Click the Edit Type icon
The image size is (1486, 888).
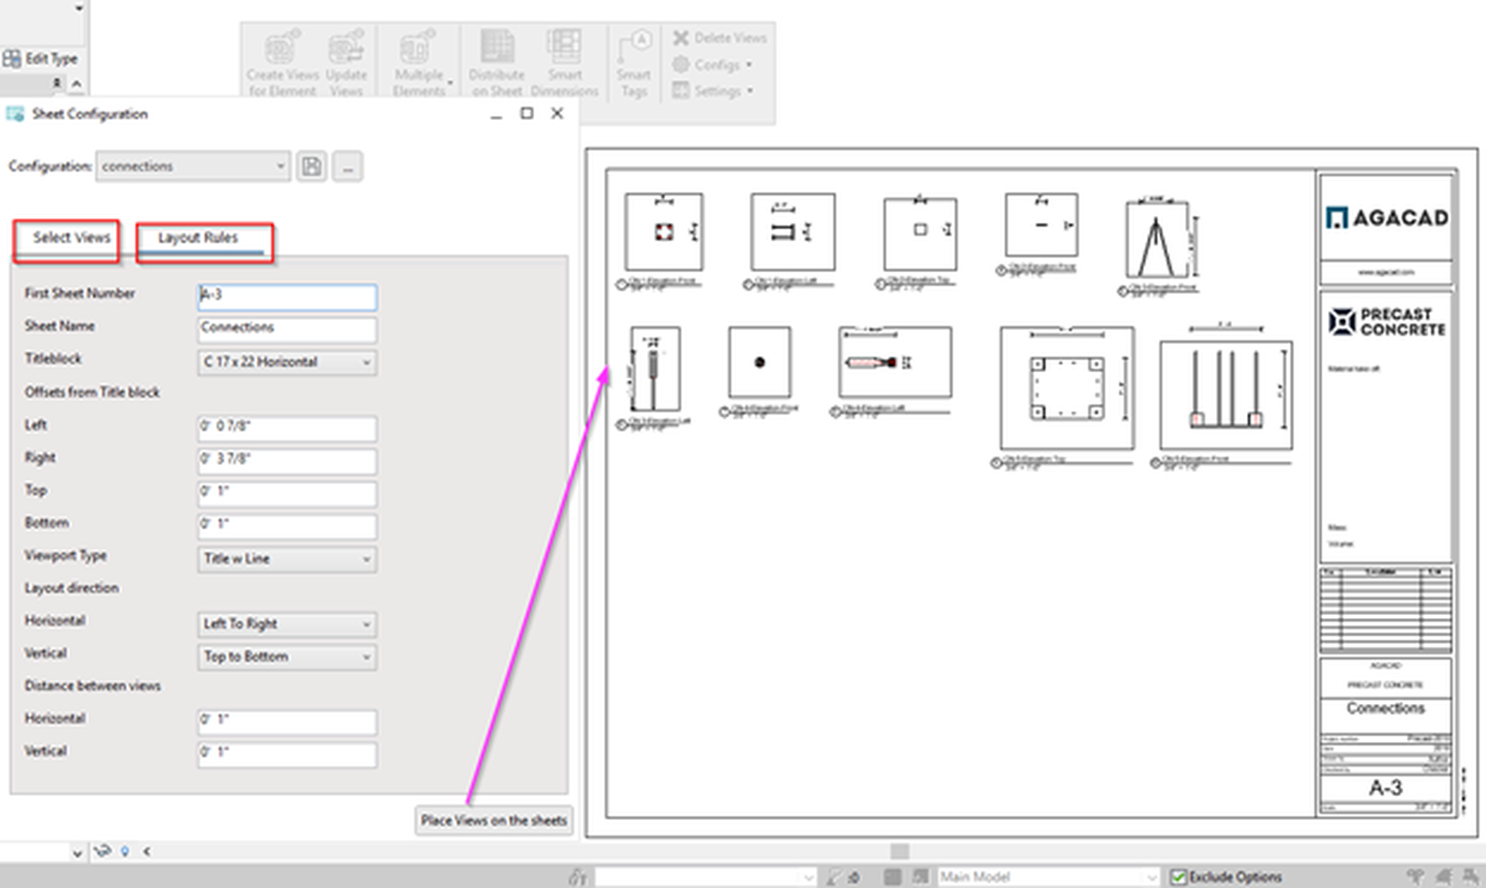(x=12, y=57)
